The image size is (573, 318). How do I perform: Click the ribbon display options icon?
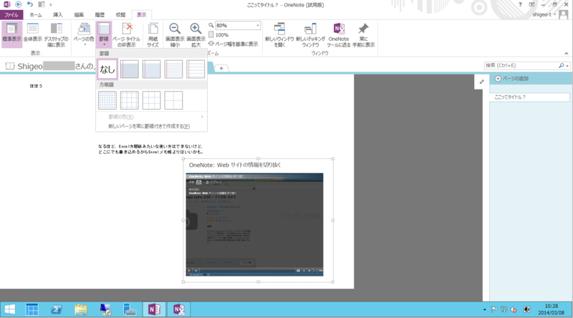(x=531, y=4)
